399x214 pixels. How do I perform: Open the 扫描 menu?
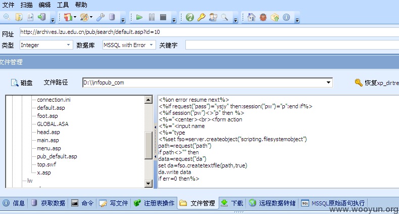point(26,5)
